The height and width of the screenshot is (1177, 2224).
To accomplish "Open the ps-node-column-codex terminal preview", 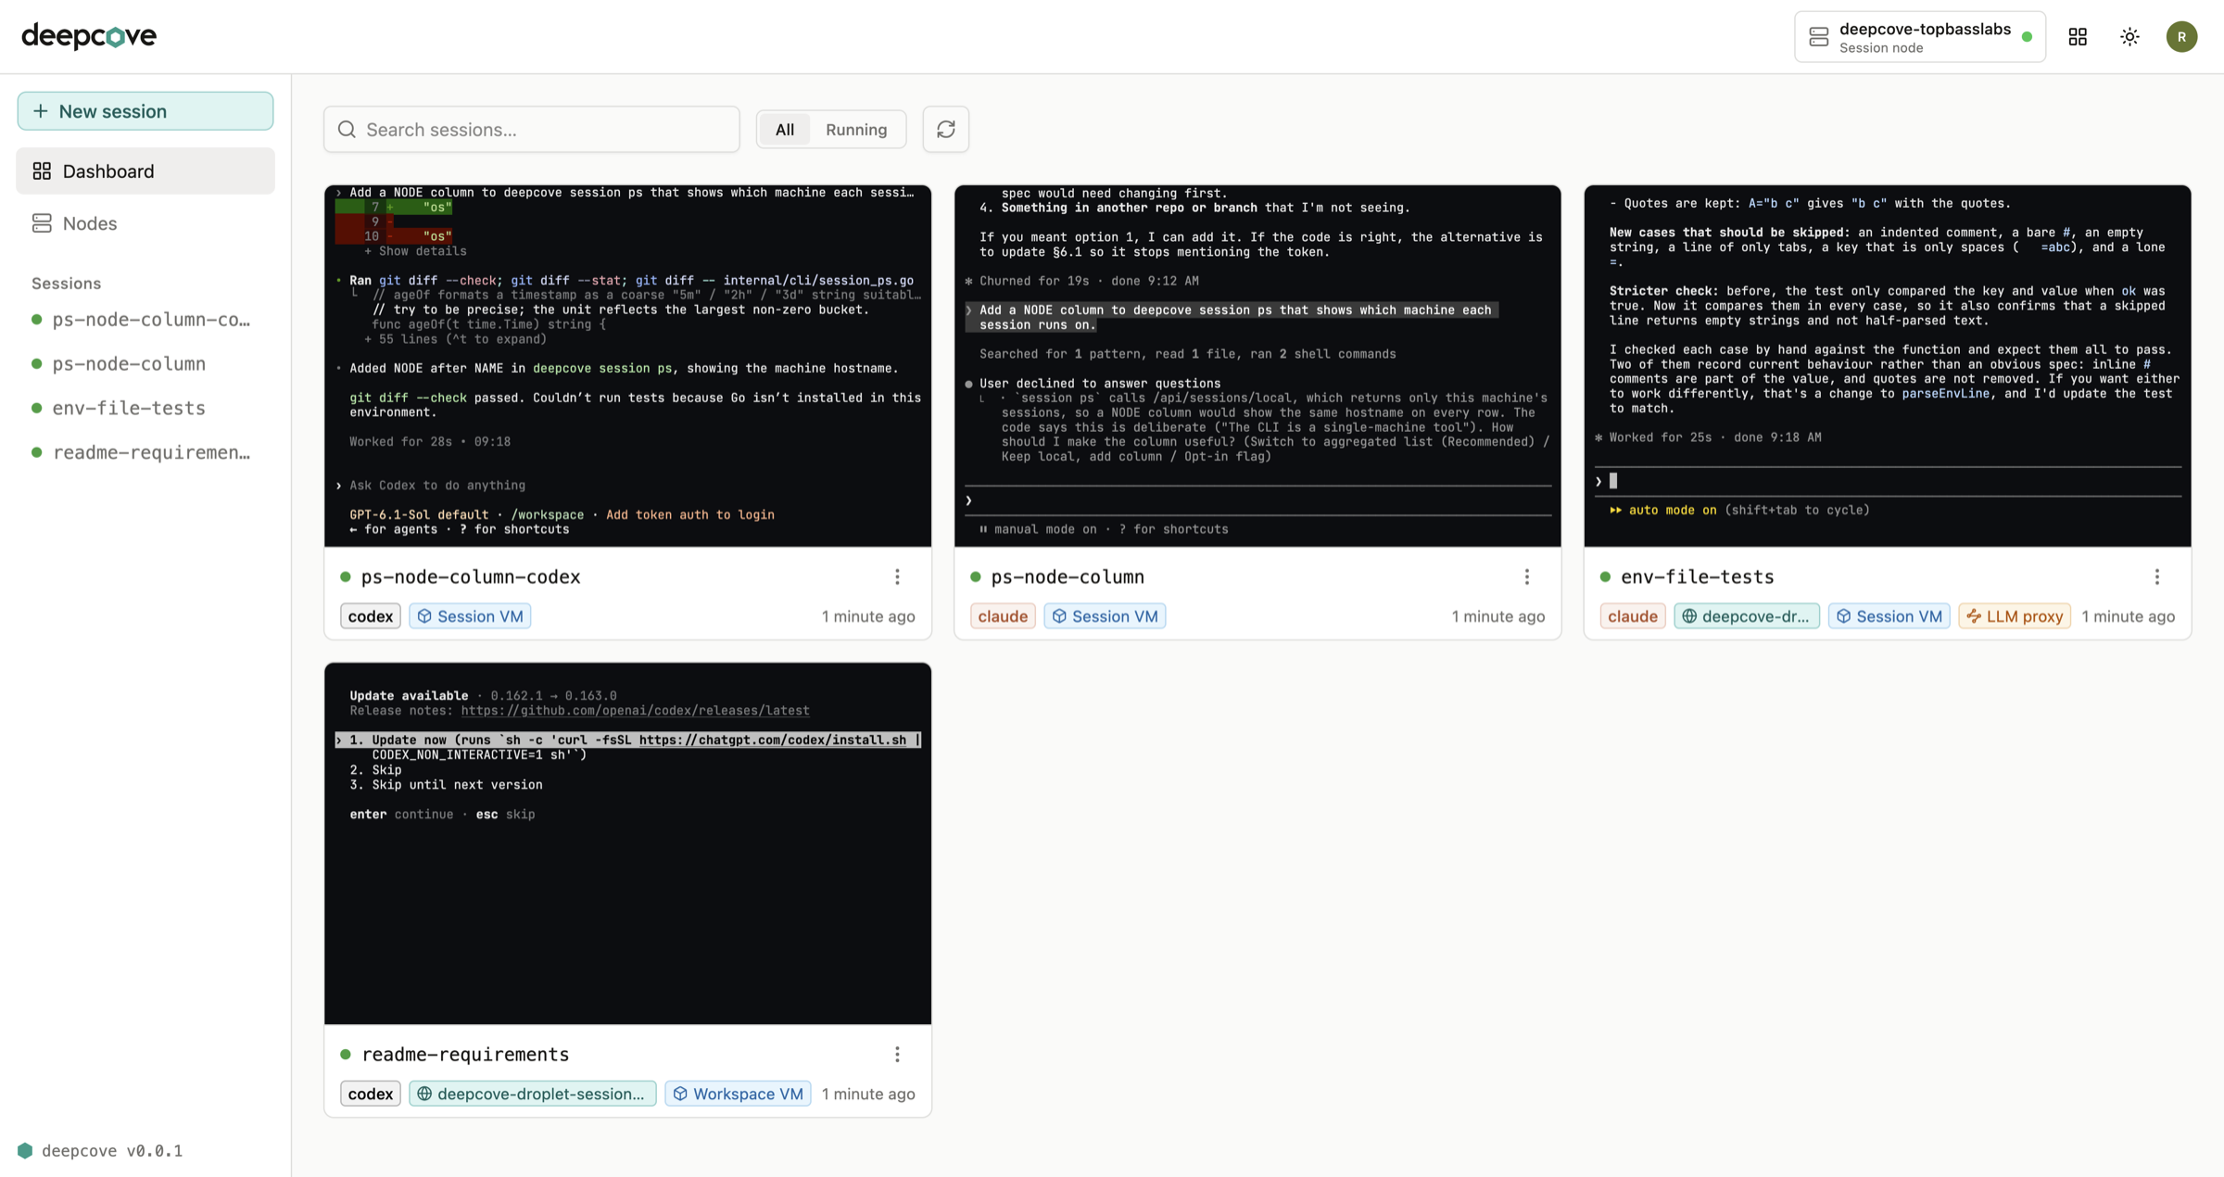I will (x=628, y=366).
